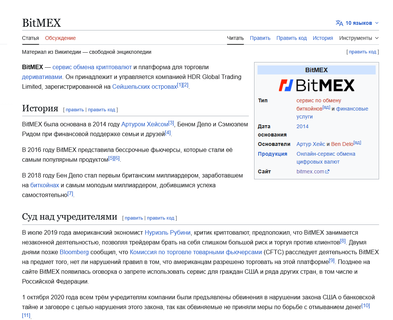This screenshot has height=320, width=393.
Task: Click footnote reference [5]
Action: (x=111, y=158)
